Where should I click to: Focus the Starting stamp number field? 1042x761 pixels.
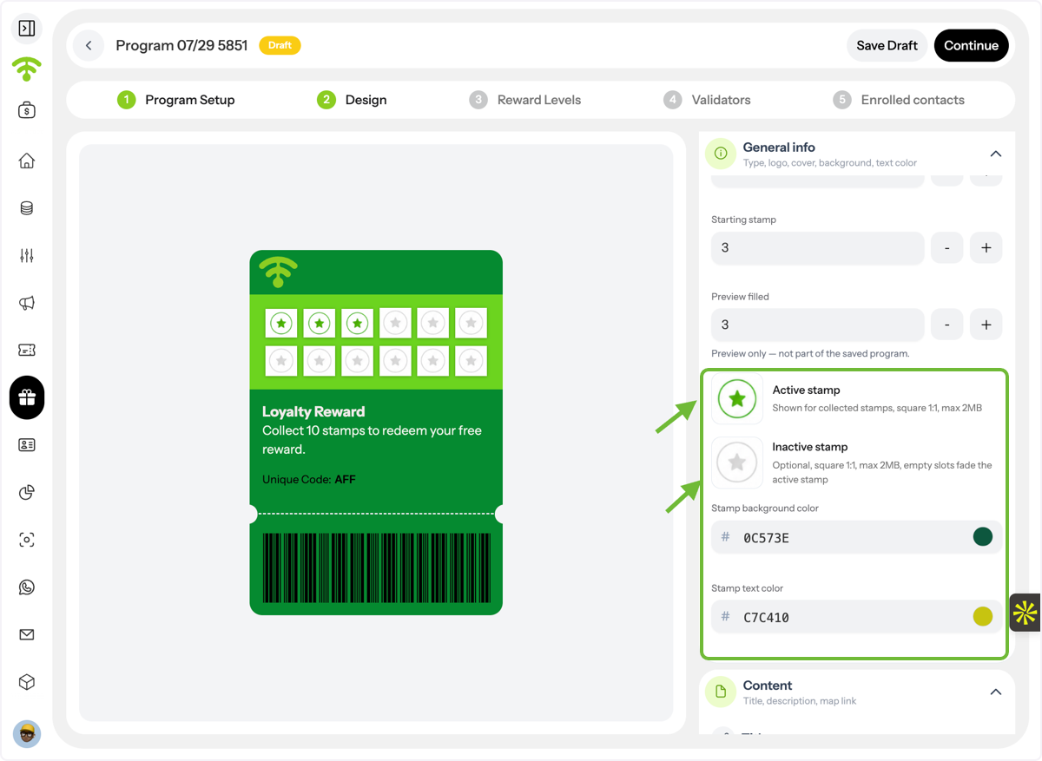click(x=817, y=248)
